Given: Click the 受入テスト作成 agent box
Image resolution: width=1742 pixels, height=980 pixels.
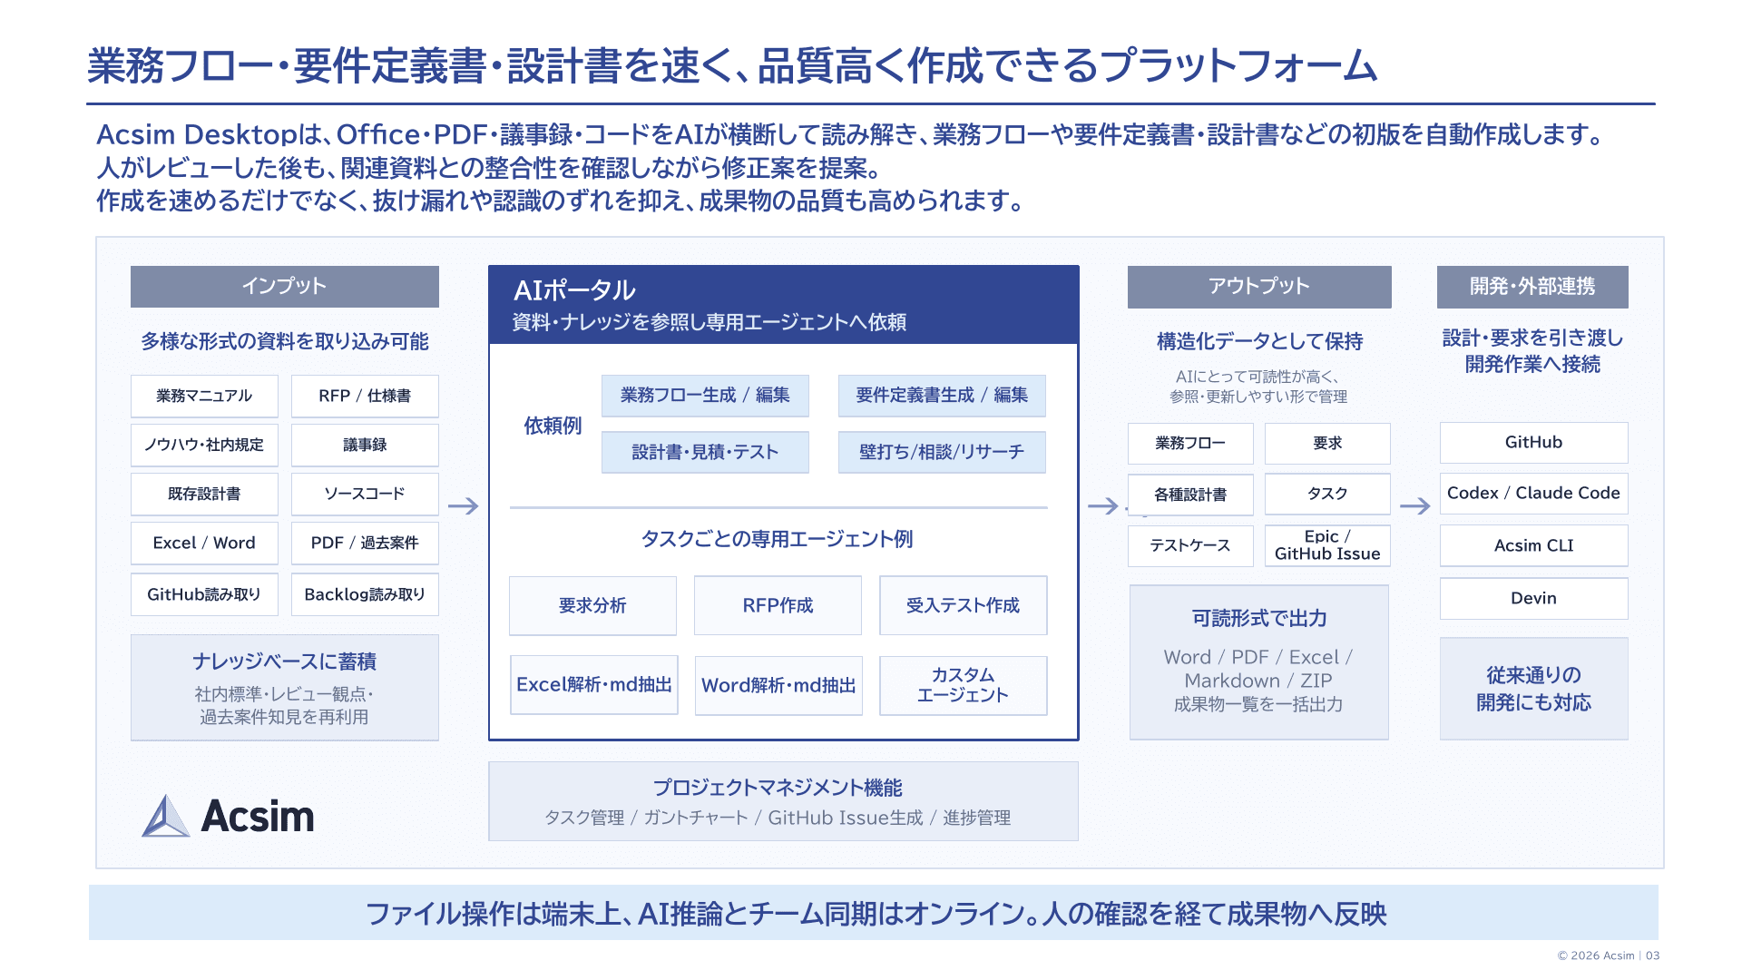Looking at the screenshot, I should coord(963,605).
